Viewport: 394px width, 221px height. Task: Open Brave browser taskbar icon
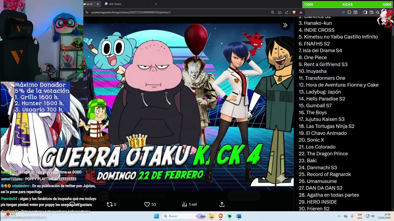[x=220, y=216]
